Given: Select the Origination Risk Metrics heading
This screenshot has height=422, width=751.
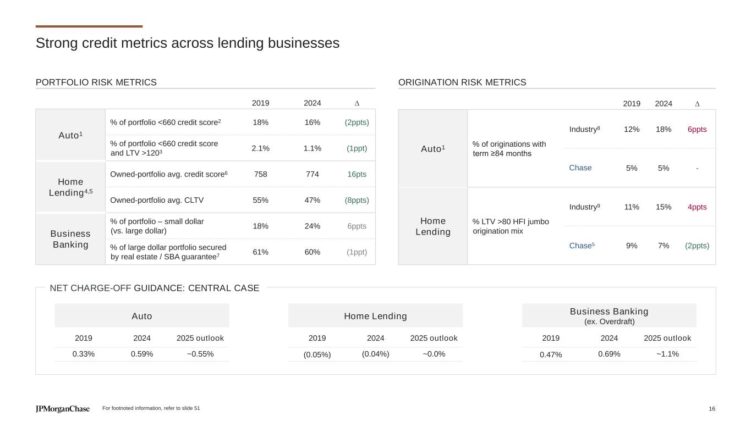Looking at the screenshot, I should [x=462, y=82].
